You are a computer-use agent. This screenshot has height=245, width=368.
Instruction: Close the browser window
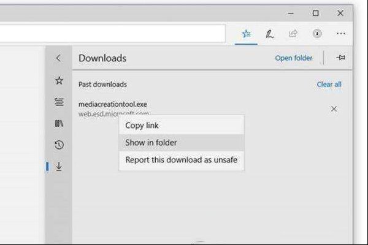pos(340,13)
